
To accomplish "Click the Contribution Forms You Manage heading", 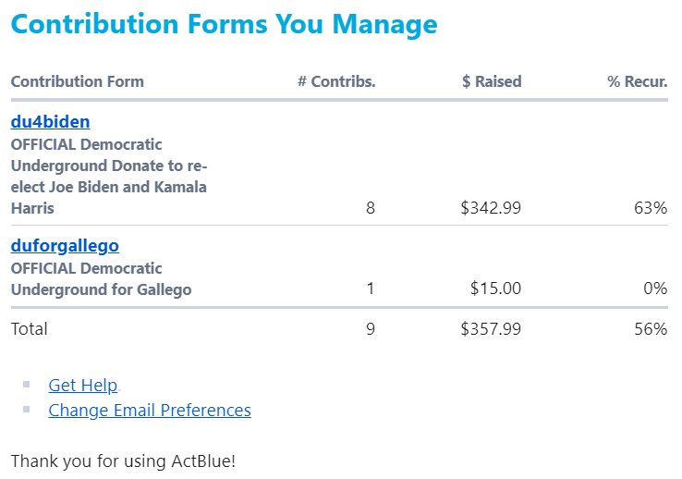I will tap(225, 24).
